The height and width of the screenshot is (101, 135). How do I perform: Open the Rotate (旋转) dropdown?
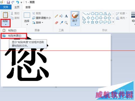coord(38,22)
